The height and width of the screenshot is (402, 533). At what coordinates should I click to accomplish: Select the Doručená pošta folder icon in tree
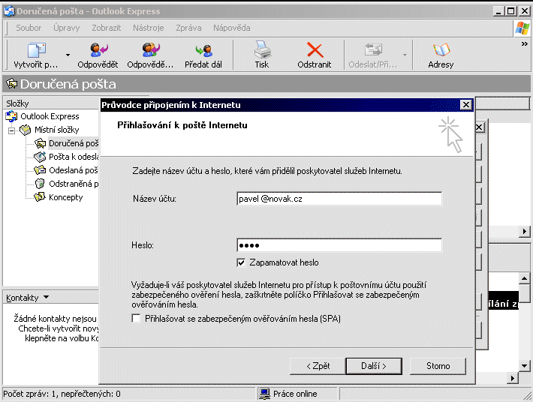[40, 143]
